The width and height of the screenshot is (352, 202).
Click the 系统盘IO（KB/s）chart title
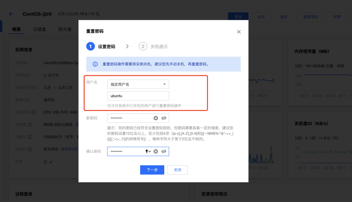pos(311,123)
